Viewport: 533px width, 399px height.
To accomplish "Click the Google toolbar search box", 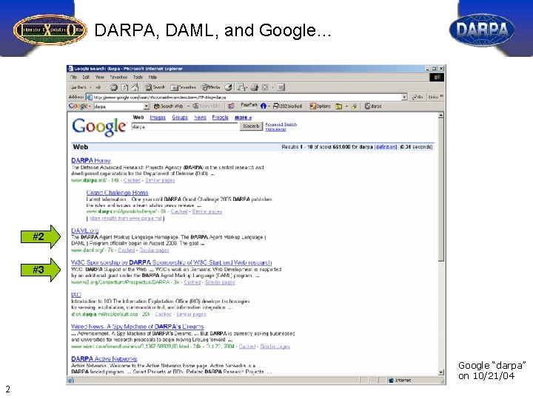I will point(118,106).
